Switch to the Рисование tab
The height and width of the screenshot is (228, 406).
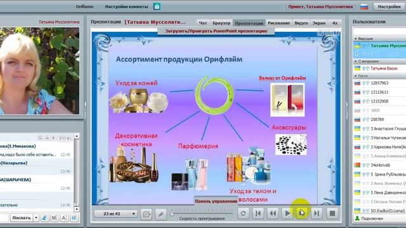(279, 23)
